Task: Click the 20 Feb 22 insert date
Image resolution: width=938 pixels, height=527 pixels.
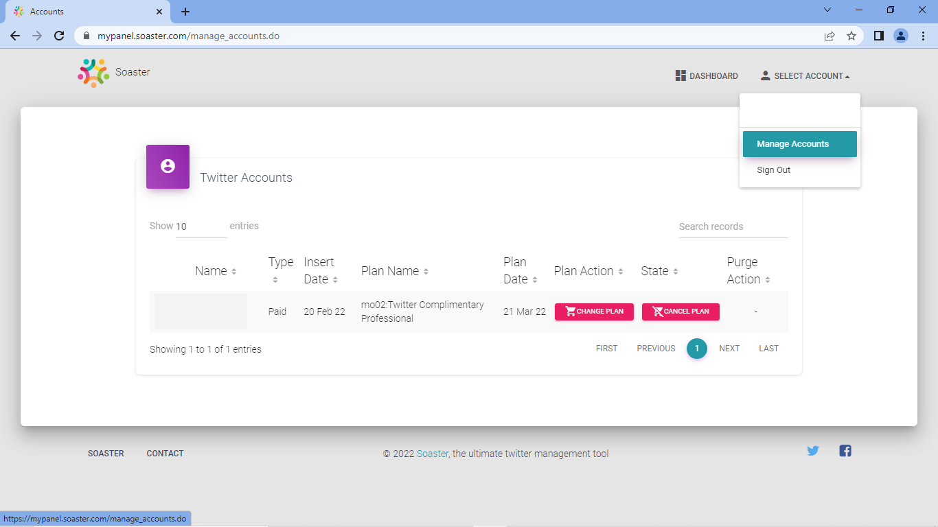Action: point(324,312)
